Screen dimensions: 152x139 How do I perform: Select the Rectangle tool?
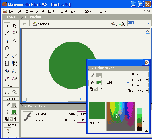pyautogui.click(x=14, y=48)
